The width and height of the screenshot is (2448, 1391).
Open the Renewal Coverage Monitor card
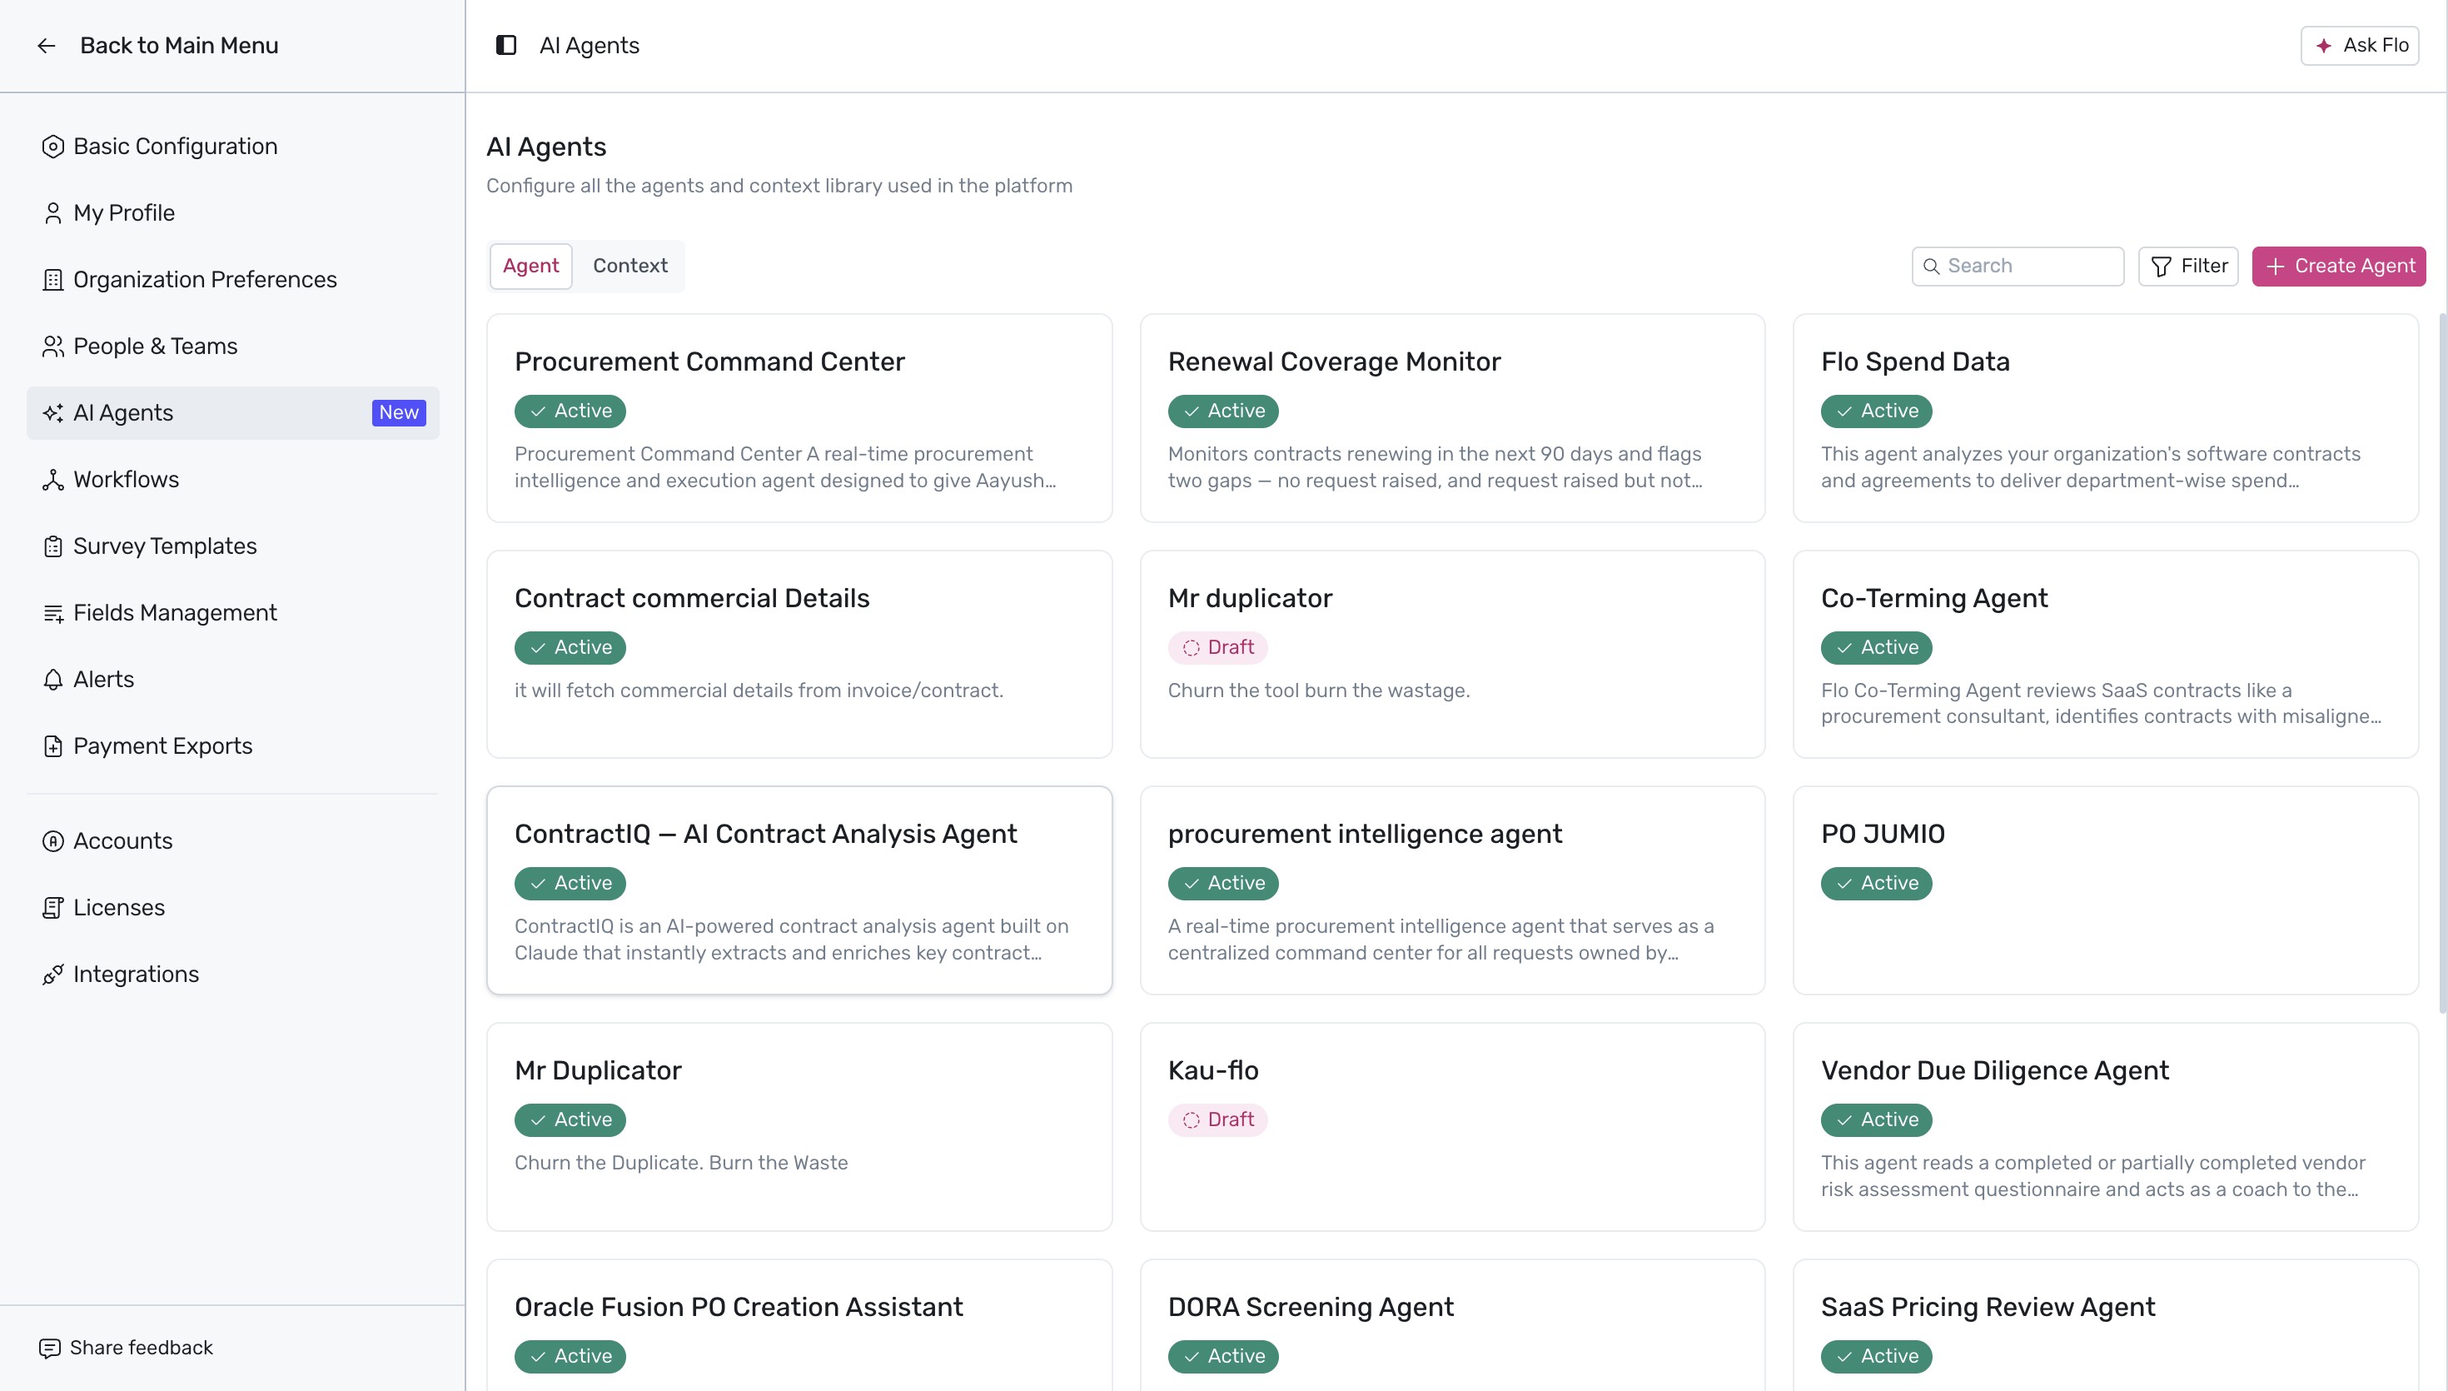click(x=1452, y=418)
